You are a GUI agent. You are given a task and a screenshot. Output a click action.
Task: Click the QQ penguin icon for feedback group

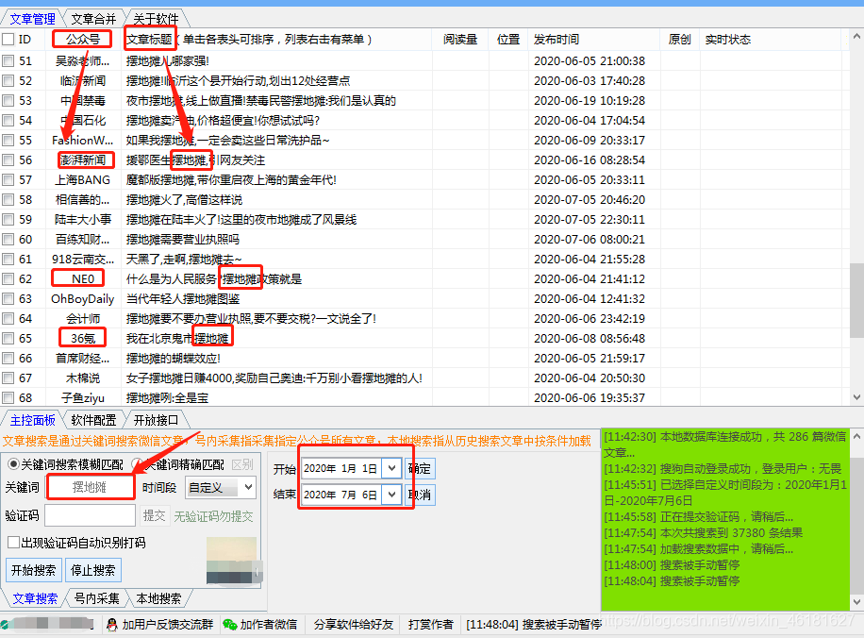(x=112, y=624)
